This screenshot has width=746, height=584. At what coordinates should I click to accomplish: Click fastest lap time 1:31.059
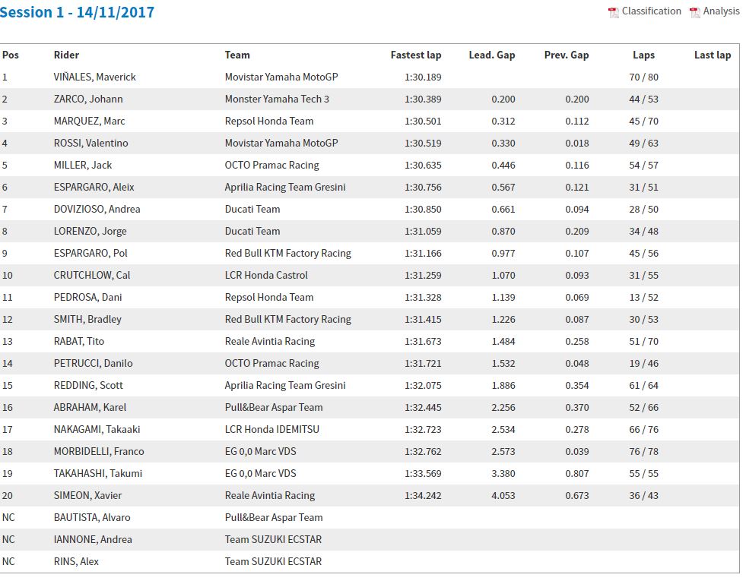click(423, 232)
